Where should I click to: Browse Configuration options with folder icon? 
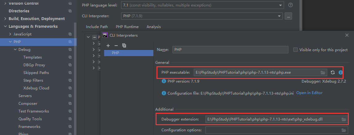[x=344, y=130]
